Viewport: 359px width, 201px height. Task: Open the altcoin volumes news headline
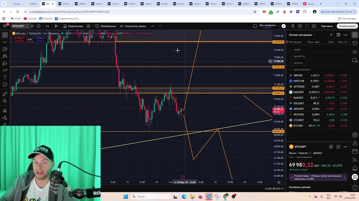pyautogui.click(x=318, y=177)
